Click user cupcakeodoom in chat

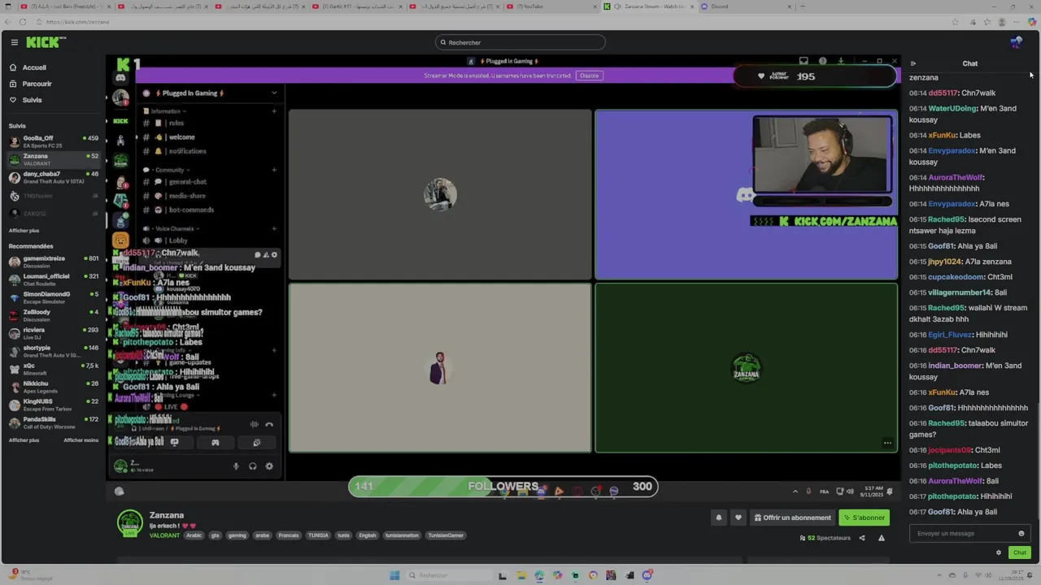956,277
